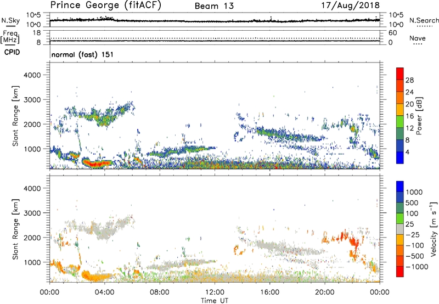Click 'normal (fast) 151' text
The image size is (439, 304).
(83, 54)
